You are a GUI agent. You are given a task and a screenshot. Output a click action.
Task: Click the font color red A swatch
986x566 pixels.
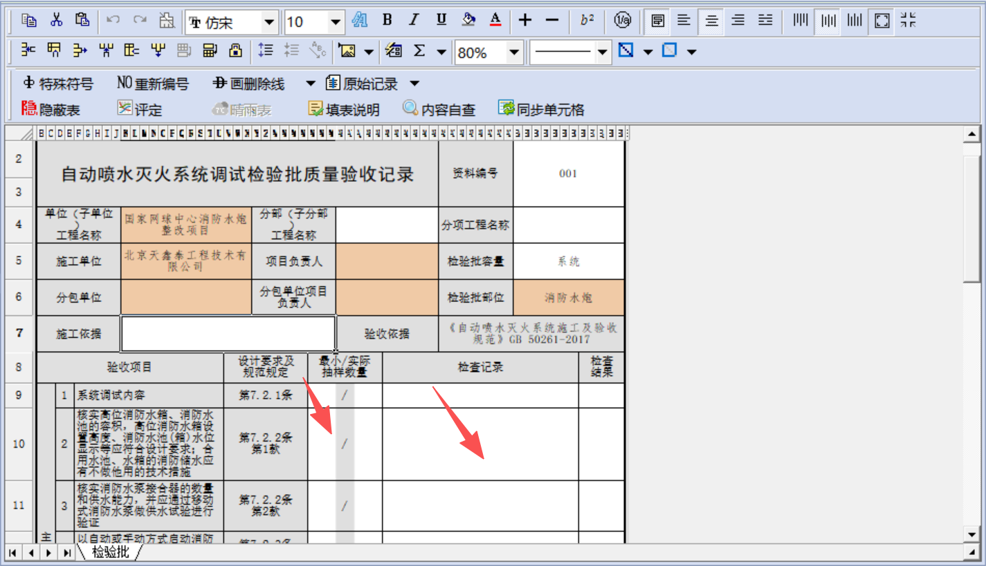click(495, 21)
